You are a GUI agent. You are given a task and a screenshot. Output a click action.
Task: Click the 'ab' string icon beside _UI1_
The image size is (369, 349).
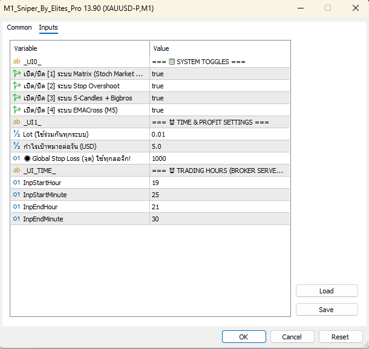pos(16,122)
